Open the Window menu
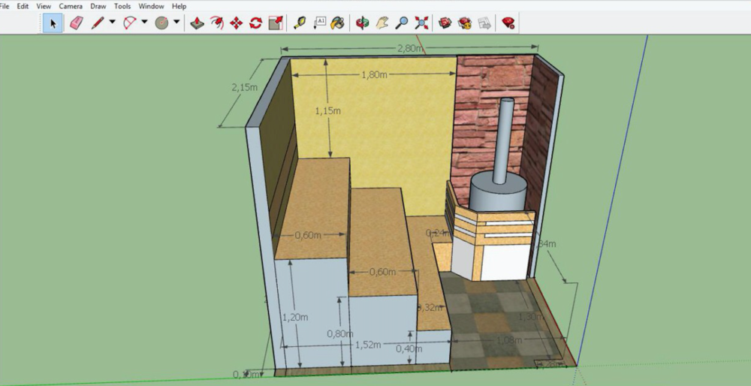This screenshot has height=386, width=751. click(151, 6)
